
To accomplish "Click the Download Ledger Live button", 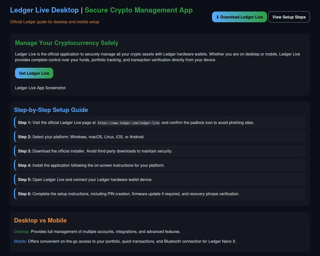I will click(239, 17).
